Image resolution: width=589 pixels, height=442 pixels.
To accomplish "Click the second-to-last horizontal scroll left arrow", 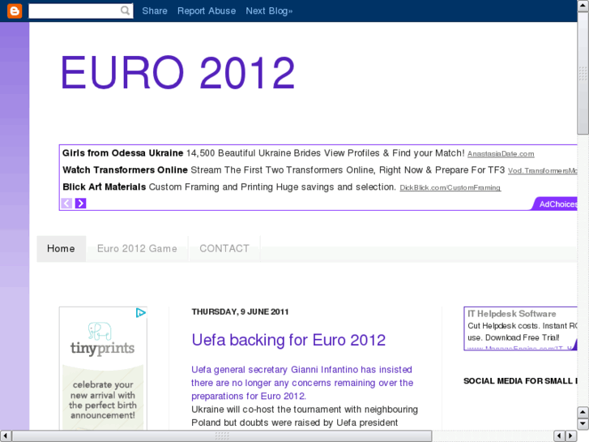I will (x=560, y=436).
